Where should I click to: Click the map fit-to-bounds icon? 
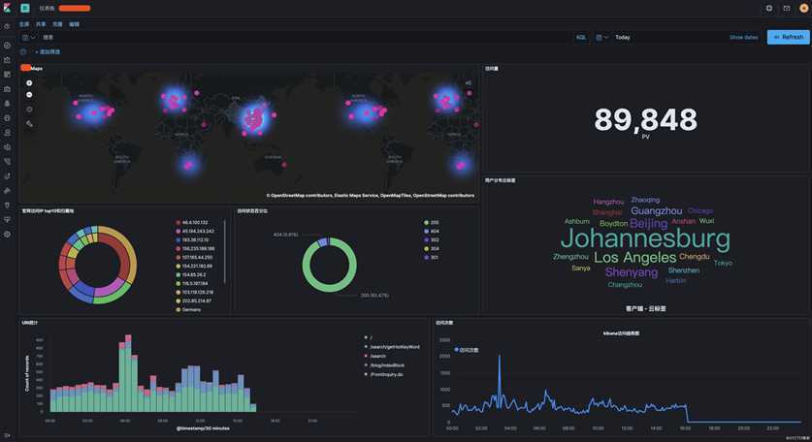29,110
